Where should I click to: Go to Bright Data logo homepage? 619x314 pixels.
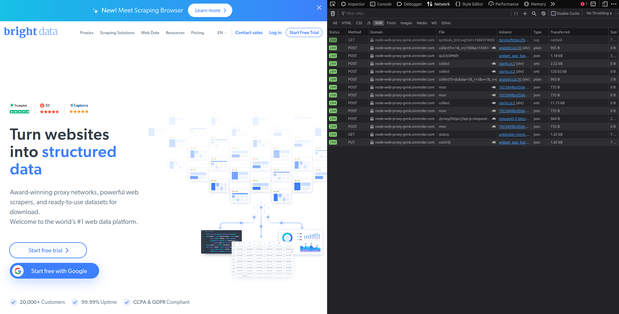pos(31,32)
